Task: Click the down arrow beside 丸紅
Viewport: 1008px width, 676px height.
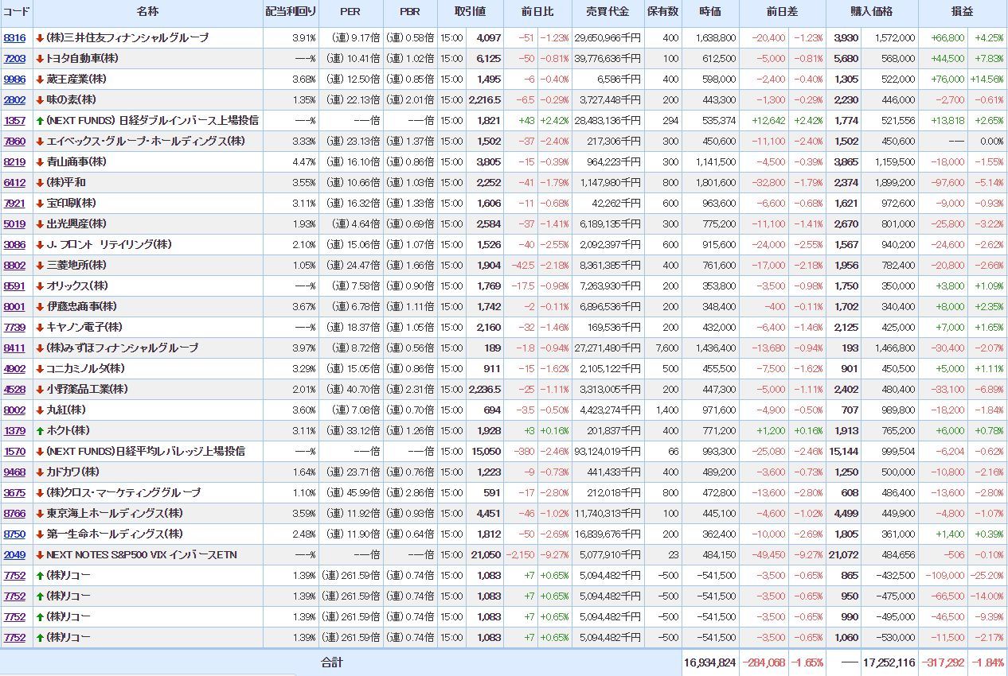Action: [x=40, y=410]
